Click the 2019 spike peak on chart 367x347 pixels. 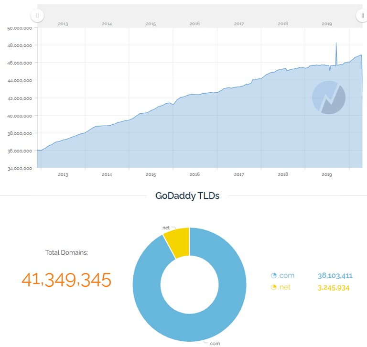coord(336,43)
